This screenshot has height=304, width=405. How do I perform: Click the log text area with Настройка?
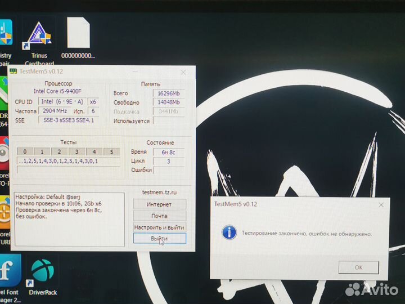click(x=70, y=219)
